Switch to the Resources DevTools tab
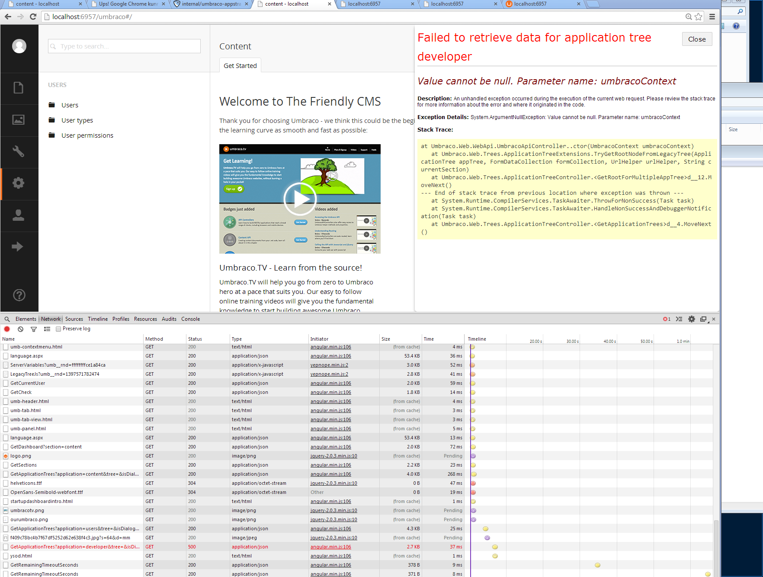 click(145, 319)
